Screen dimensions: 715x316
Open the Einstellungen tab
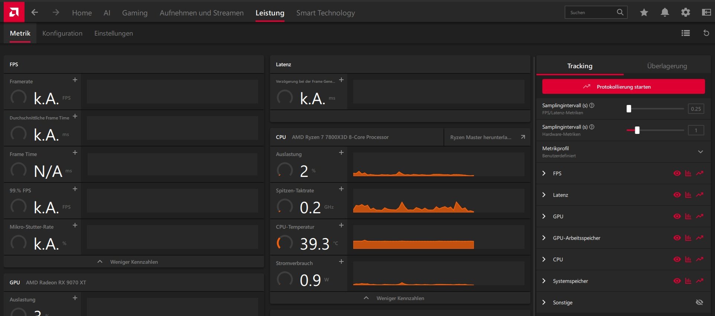pos(114,33)
